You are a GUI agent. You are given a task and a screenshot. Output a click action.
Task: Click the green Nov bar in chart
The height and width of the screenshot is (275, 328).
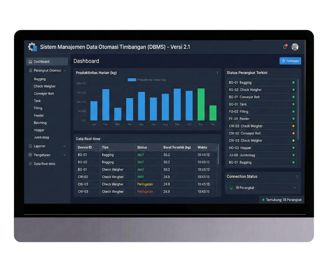tap(201, 104)
